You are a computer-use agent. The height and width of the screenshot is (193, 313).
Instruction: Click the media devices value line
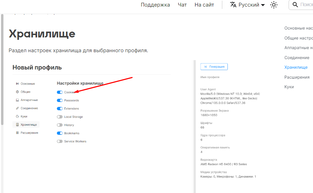[228, 177]
